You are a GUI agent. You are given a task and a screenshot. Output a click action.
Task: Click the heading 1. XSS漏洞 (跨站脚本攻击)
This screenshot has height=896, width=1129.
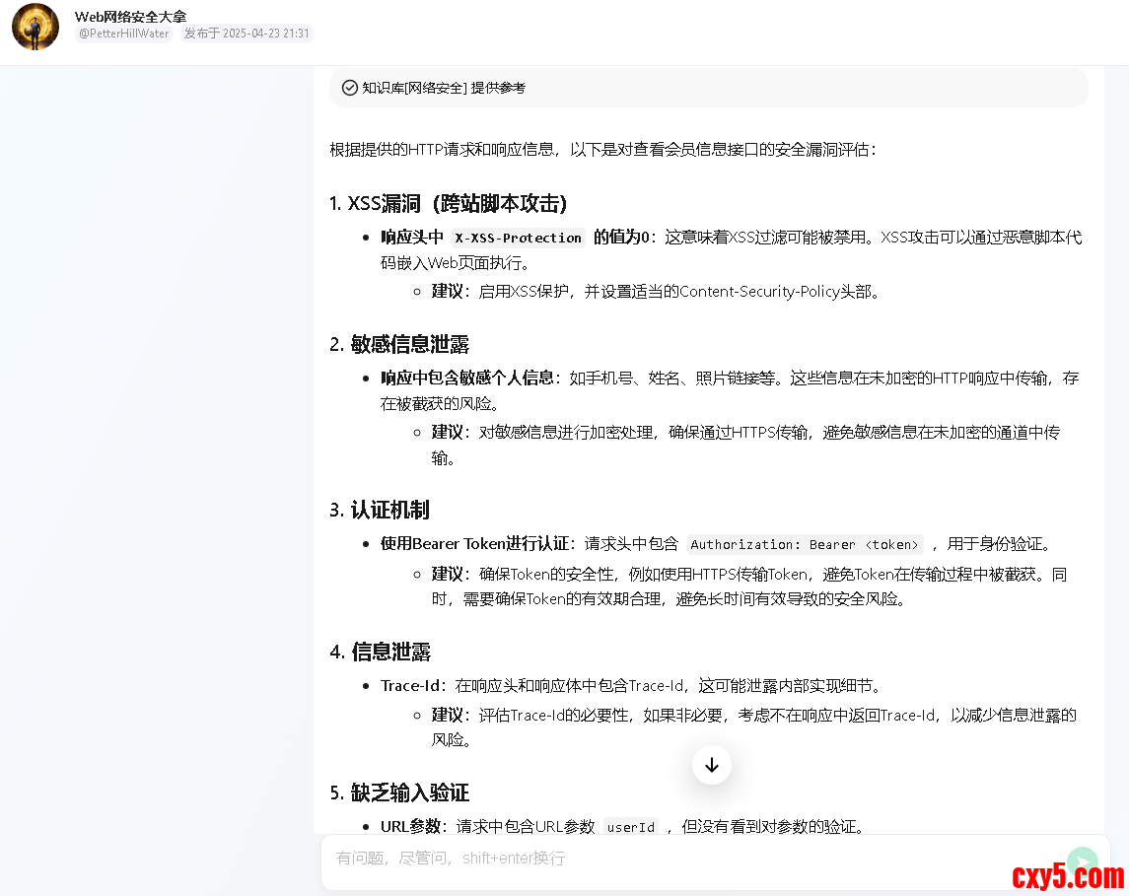pos(448,203)
